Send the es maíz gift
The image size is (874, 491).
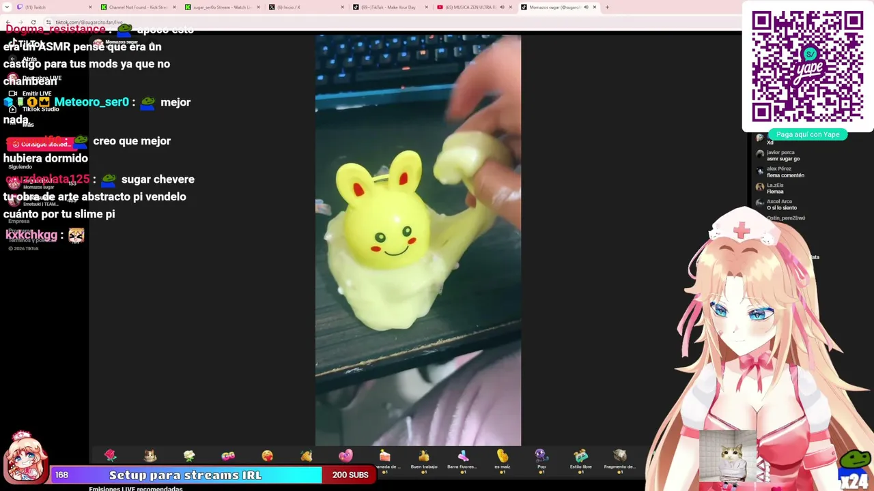(x=502, y=460)
